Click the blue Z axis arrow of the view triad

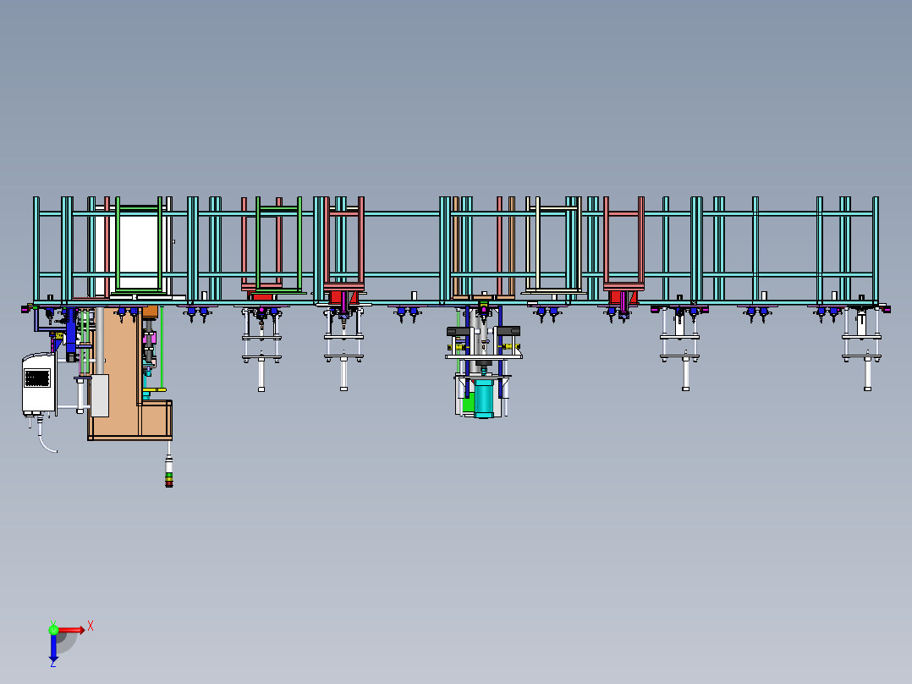click(x=53, y=648)
